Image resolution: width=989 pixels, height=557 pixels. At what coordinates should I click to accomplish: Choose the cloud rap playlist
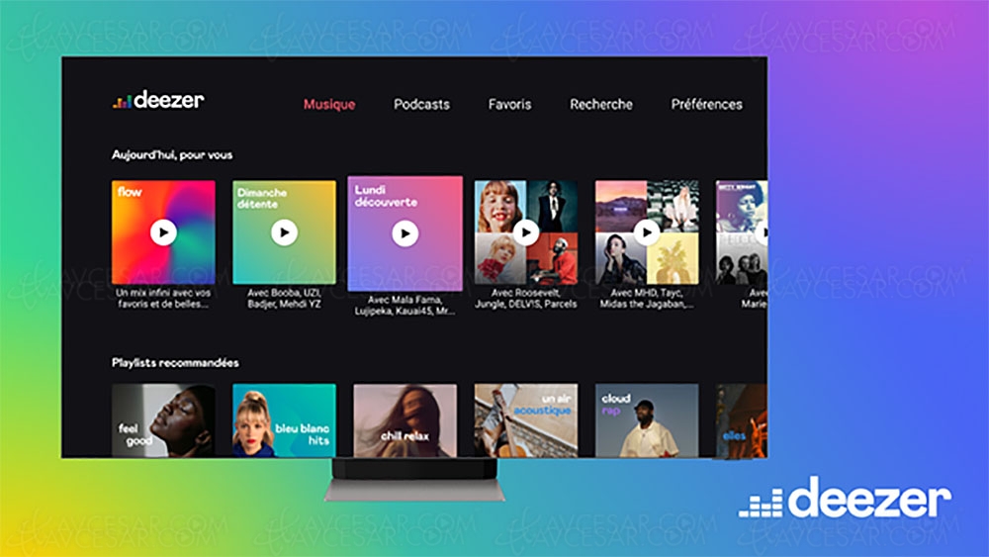click(646, 420)
